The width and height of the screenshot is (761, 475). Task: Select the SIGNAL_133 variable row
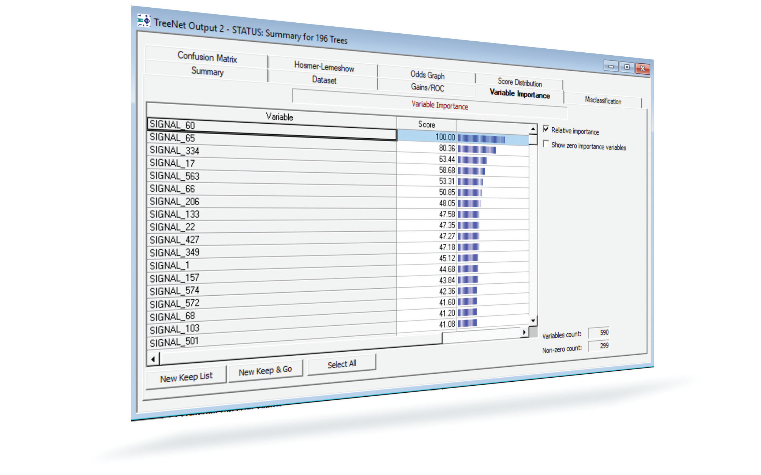pyautogui.click(x=271, y=214)
